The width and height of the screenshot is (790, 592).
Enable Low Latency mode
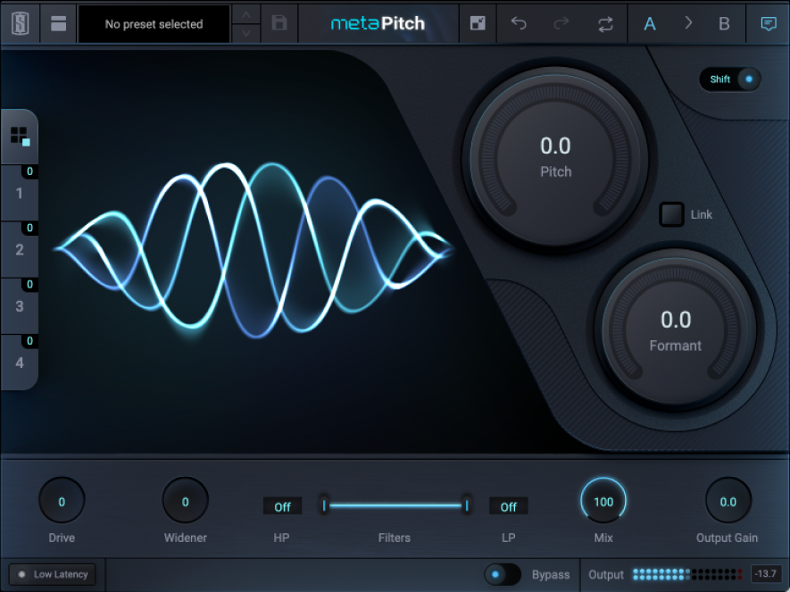pos(53,574)
